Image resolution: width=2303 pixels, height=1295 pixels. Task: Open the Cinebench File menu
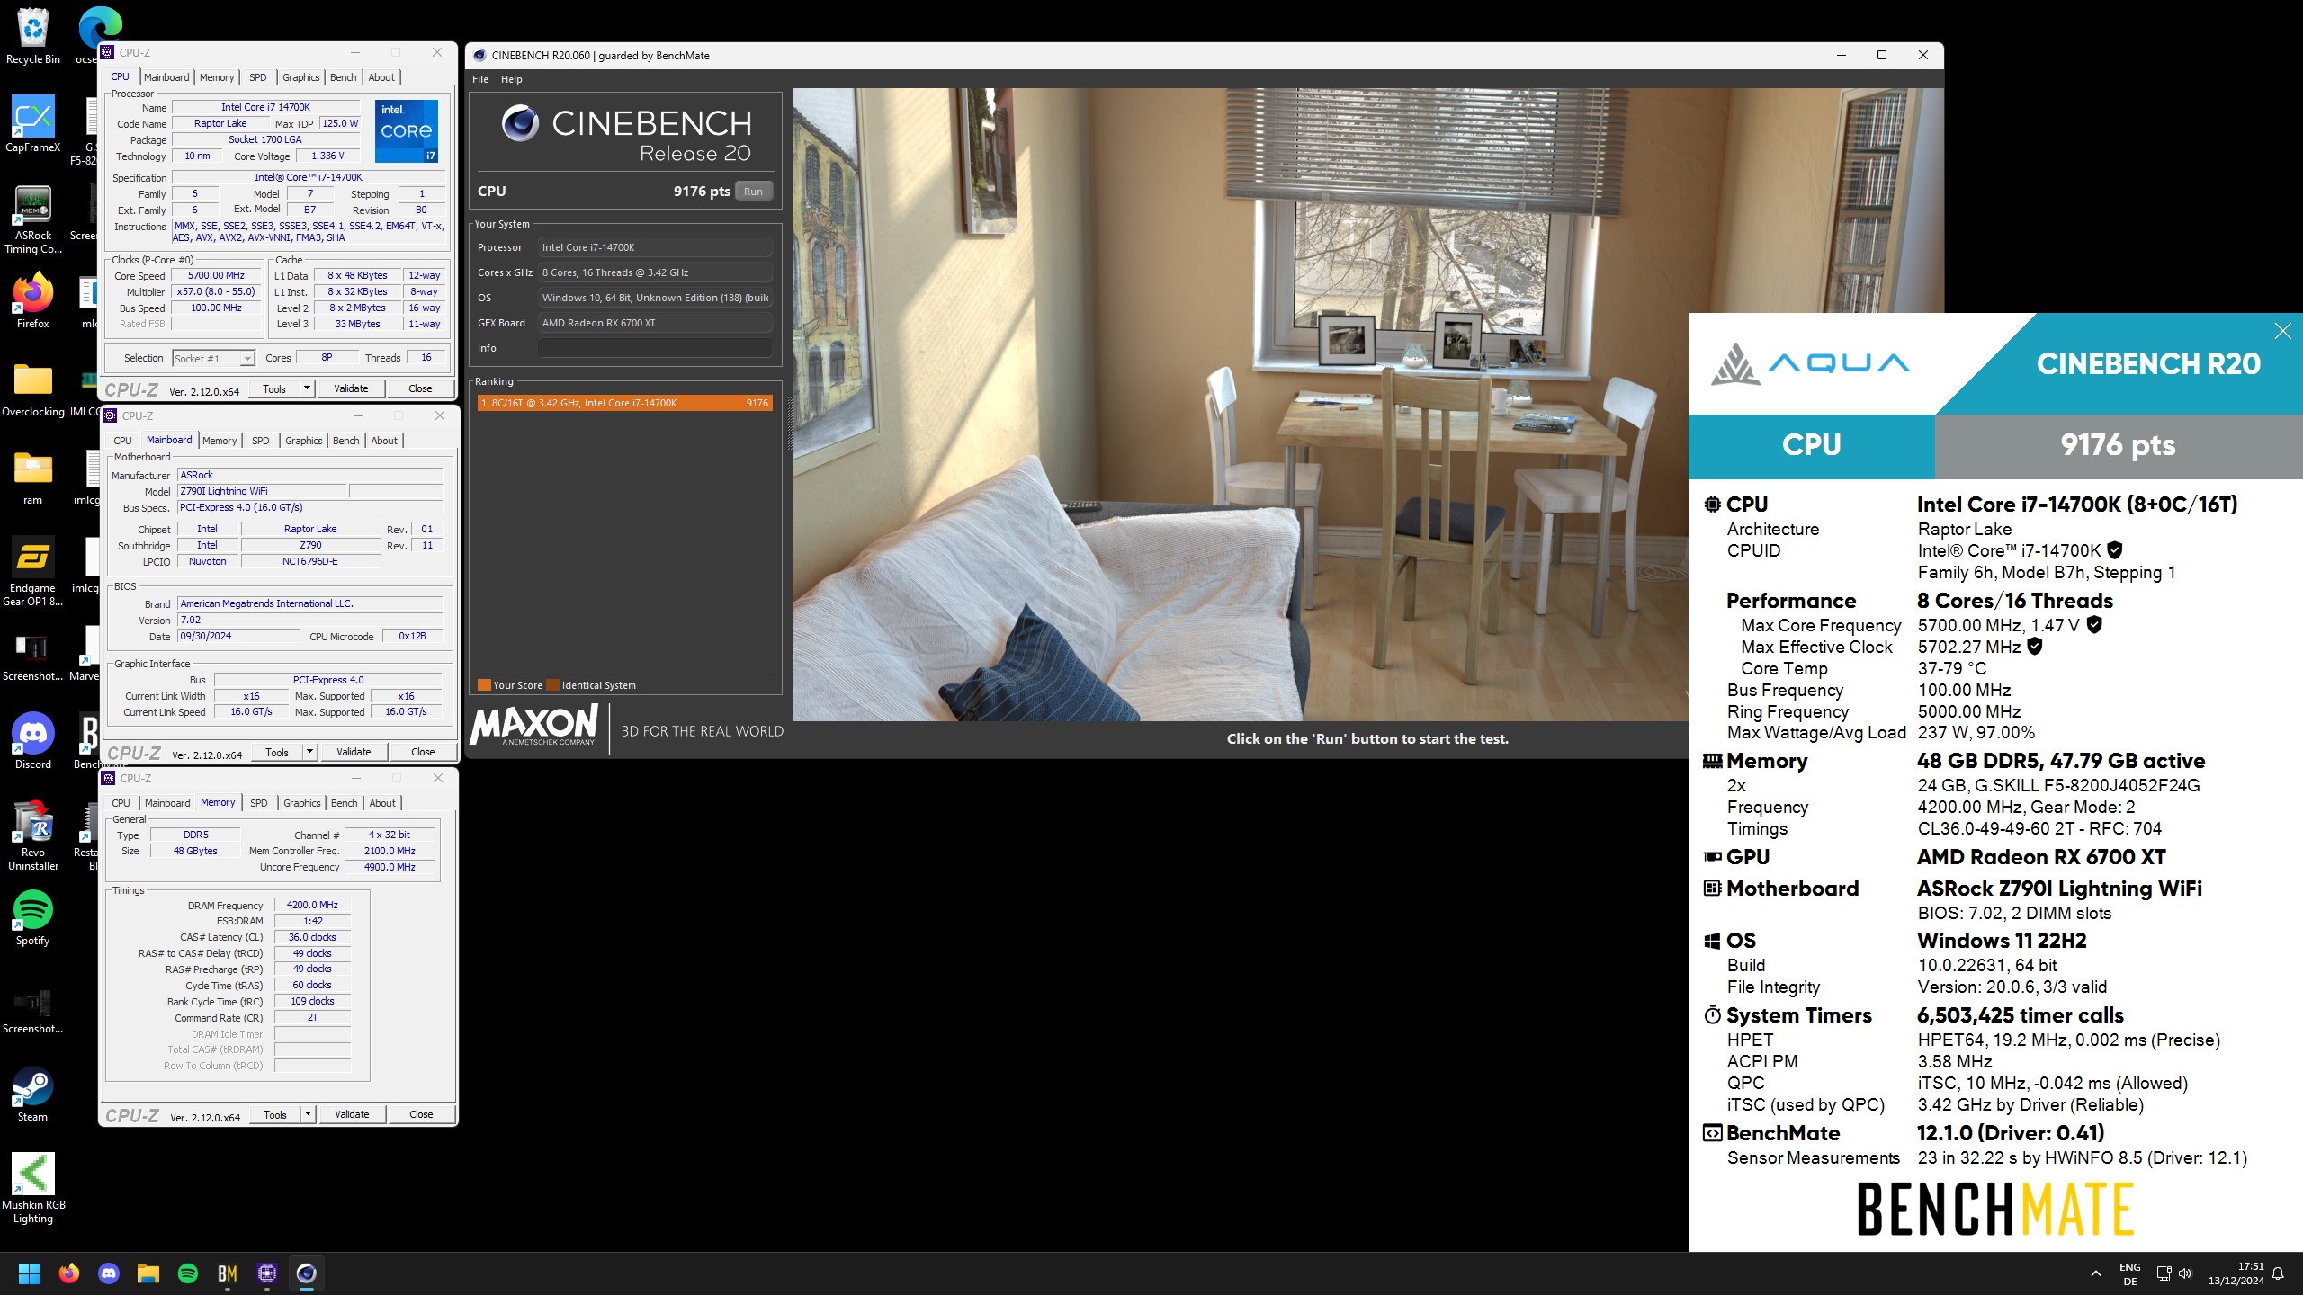pyautogui.click(x=480, y=79)
